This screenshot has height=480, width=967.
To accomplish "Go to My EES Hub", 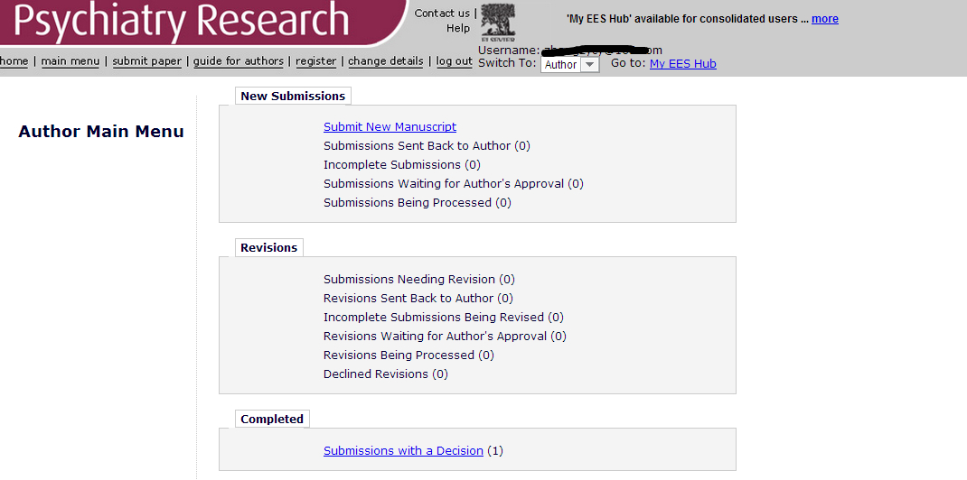I will tap(682, 63).
